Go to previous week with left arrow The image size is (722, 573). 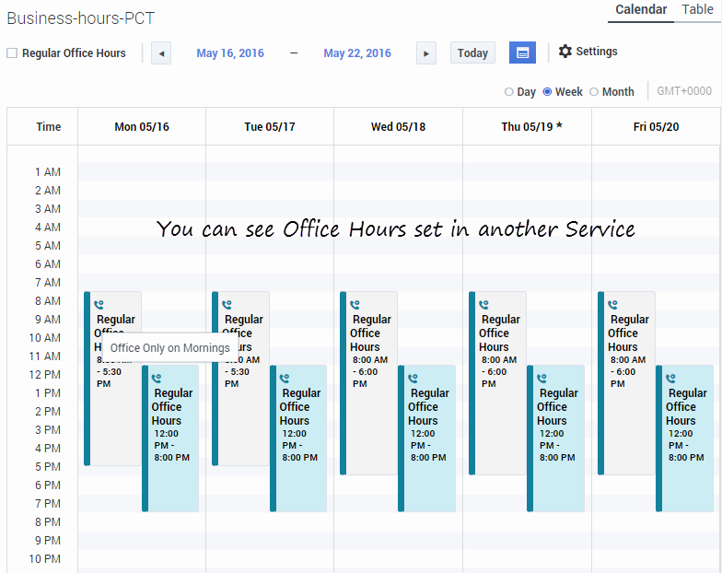click(x=161, y=53)
